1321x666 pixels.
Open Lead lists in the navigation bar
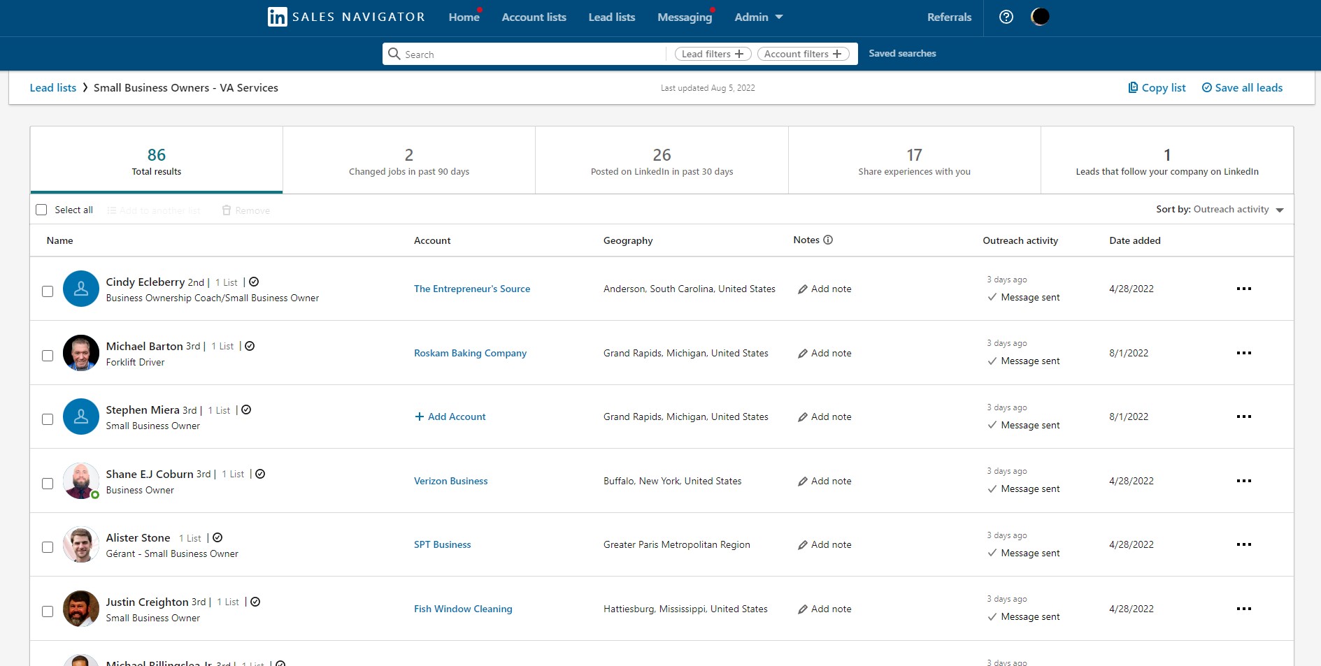(x=612, y=17)
